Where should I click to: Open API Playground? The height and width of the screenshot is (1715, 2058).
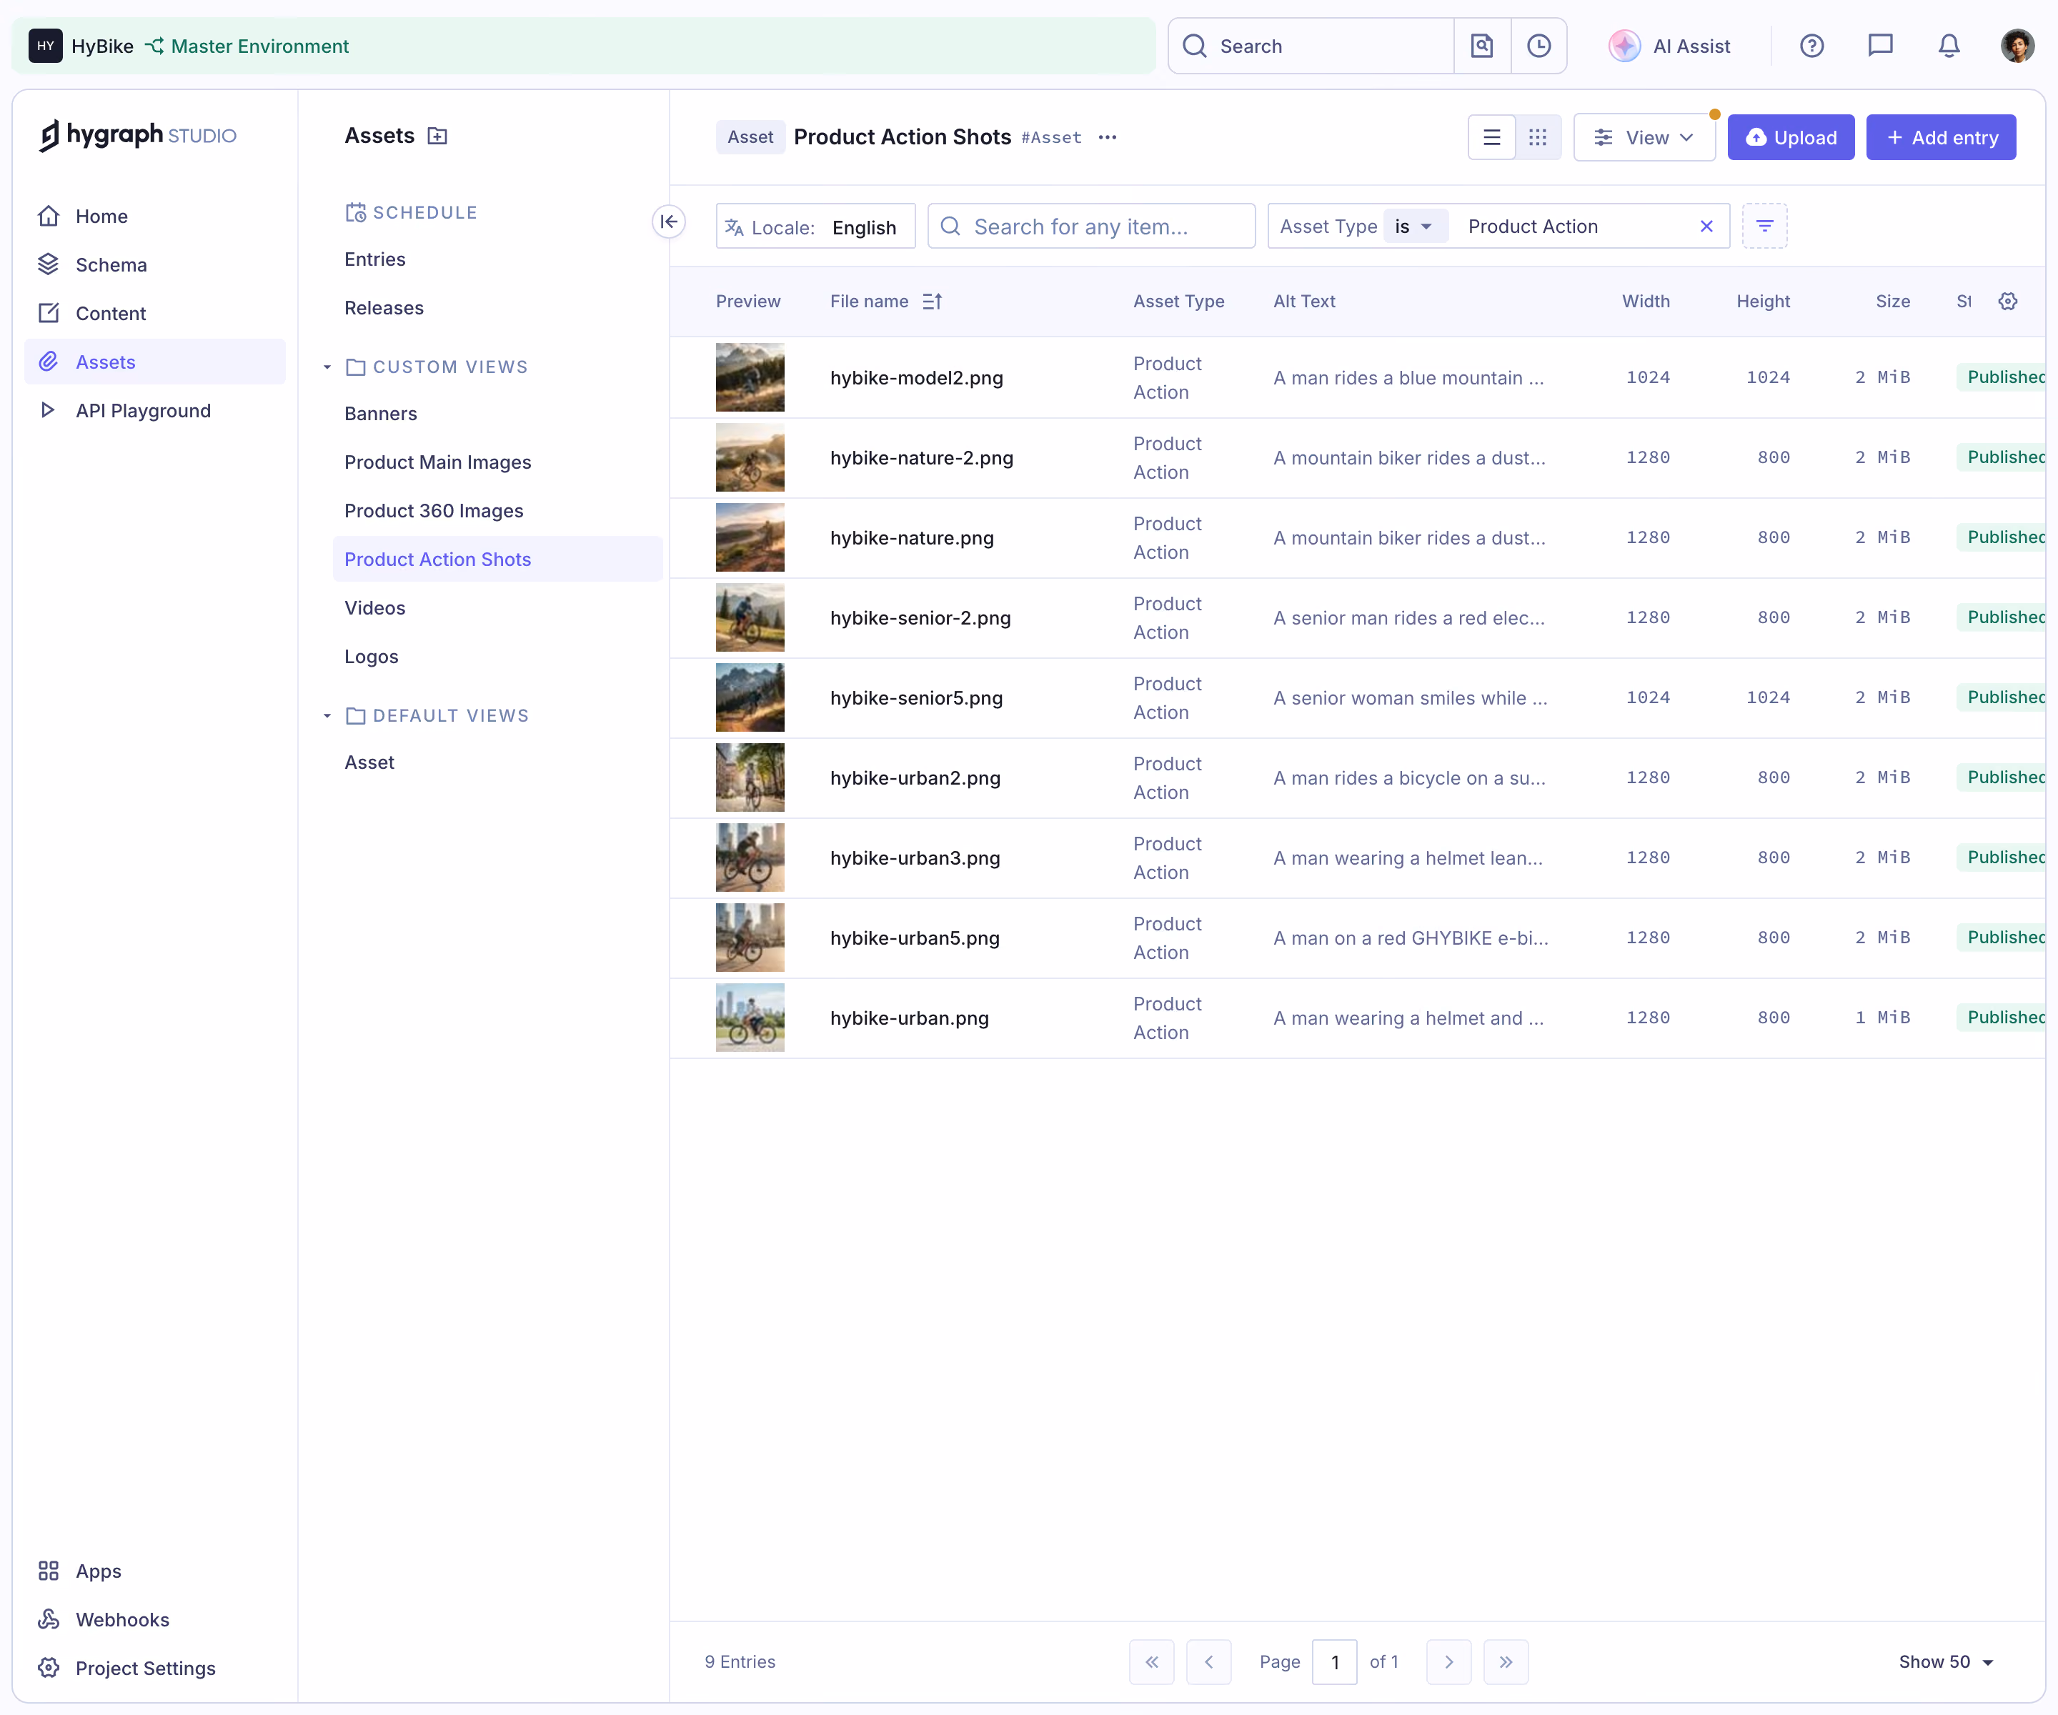point(155,411)
